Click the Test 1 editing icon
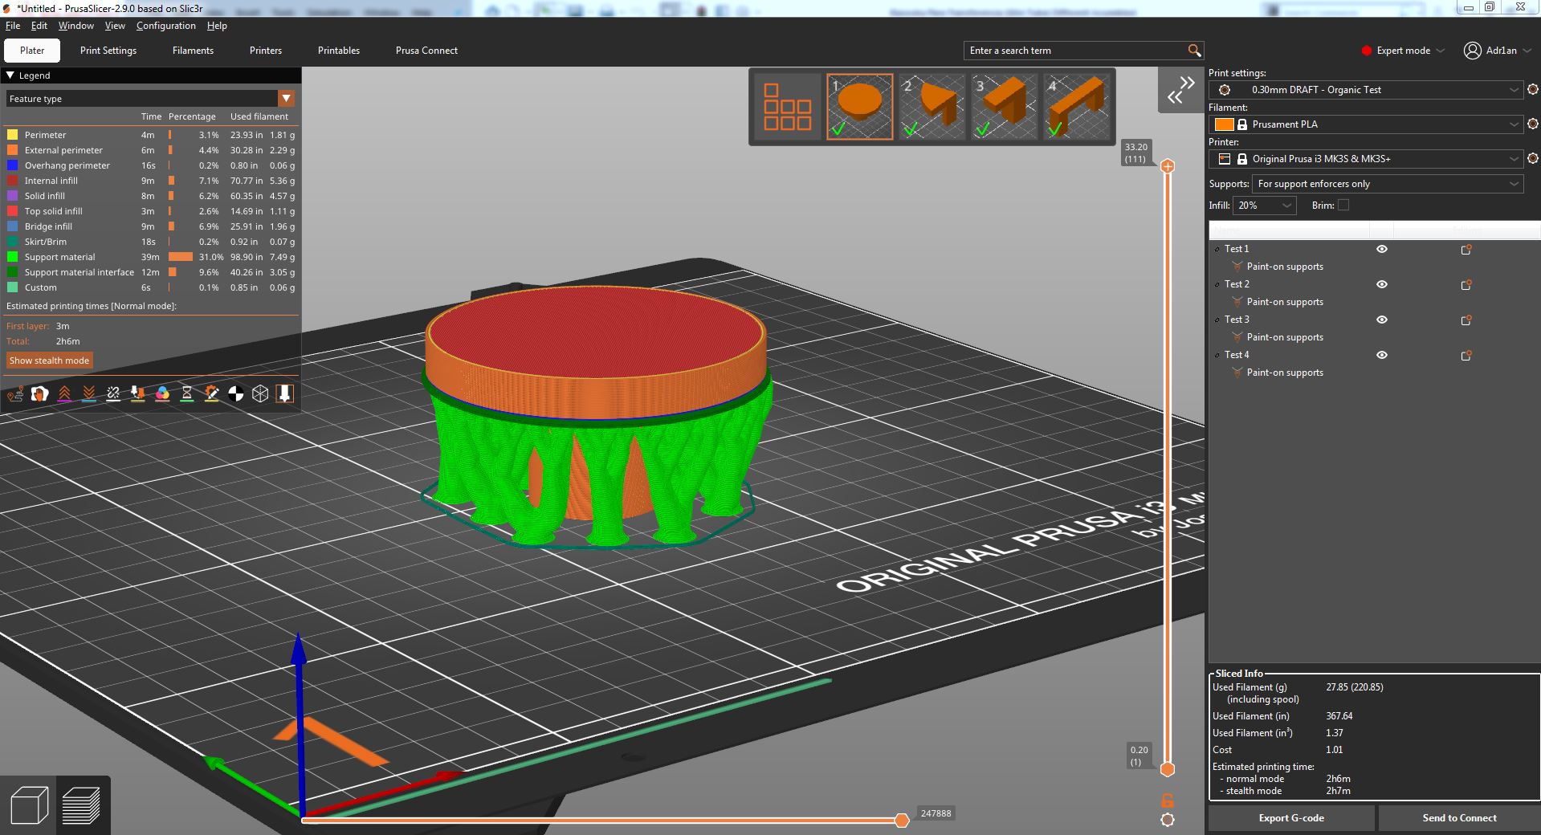This screenshot has height=835, width=1541. (x=1466, y=250)
